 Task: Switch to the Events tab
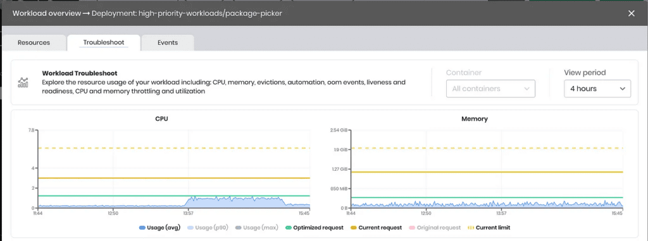pos(168,42)
